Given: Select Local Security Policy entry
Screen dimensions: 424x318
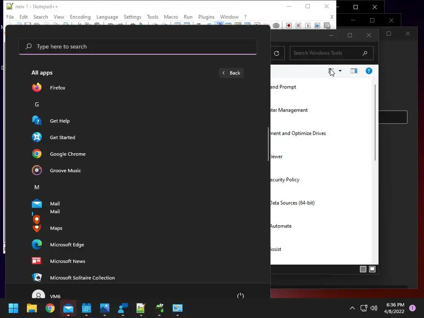Looking at the screenshot, I should coord(285,180).
